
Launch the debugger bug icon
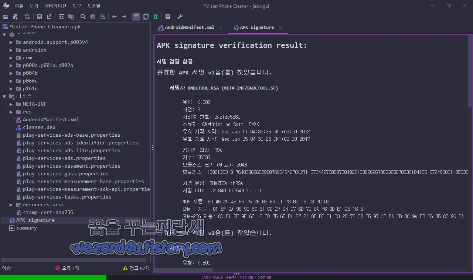click(x=155, y=16)
